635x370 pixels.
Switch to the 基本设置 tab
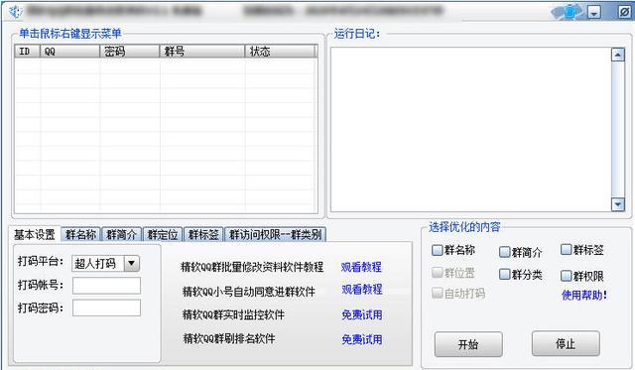point(35,234)
